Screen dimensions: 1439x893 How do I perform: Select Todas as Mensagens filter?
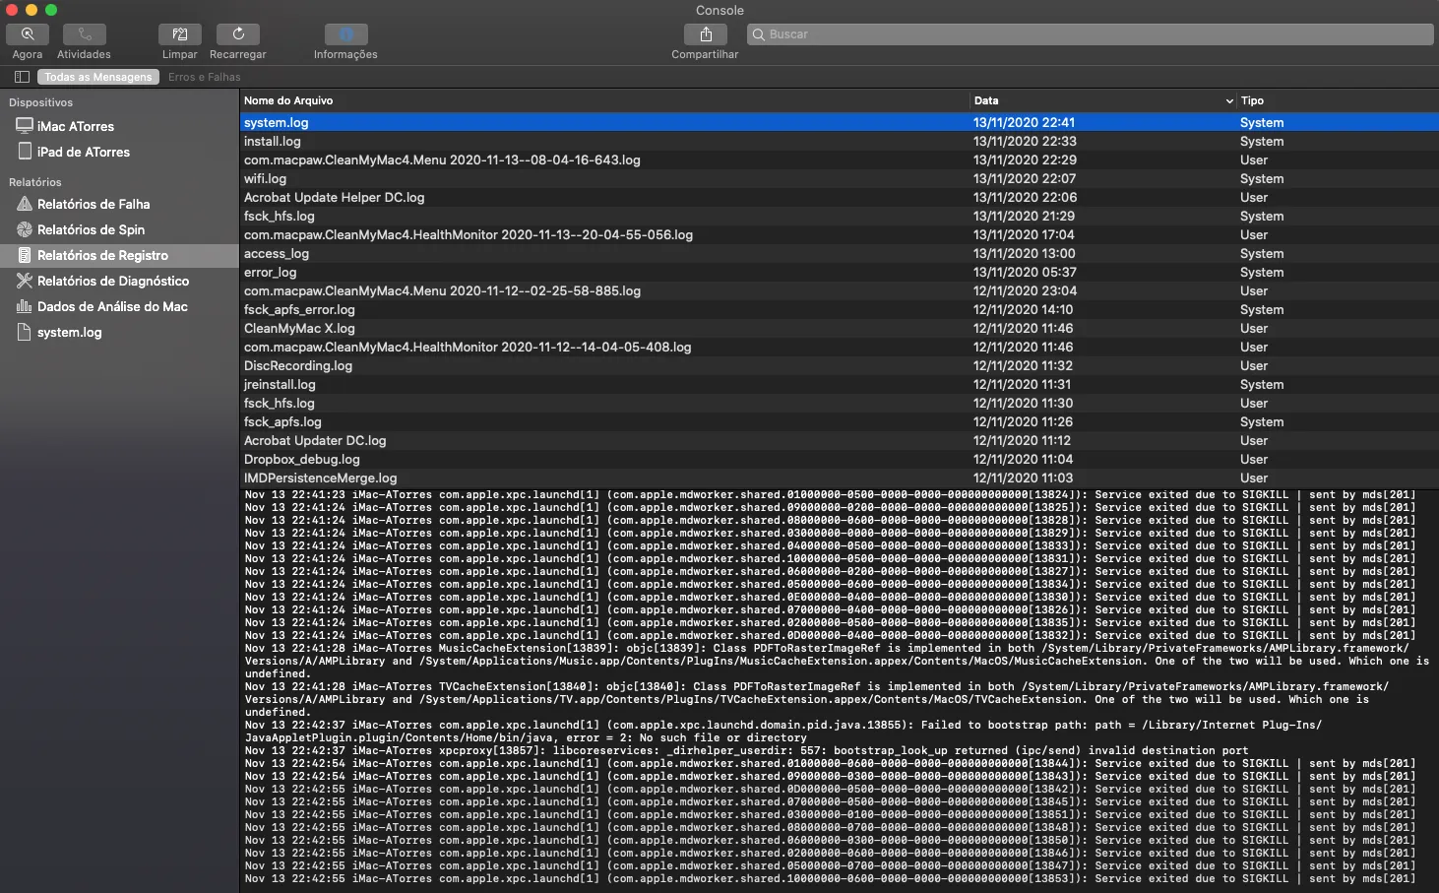click(x=98, y=77)
